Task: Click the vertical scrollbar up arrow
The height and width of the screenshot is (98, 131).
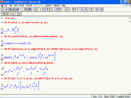Action: [130, 17]
